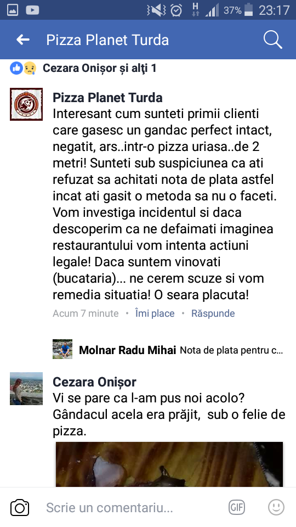The width and height of the screenshot is (296, 527).
Task: Open the GIF picker icon
Action: [237, 507]
